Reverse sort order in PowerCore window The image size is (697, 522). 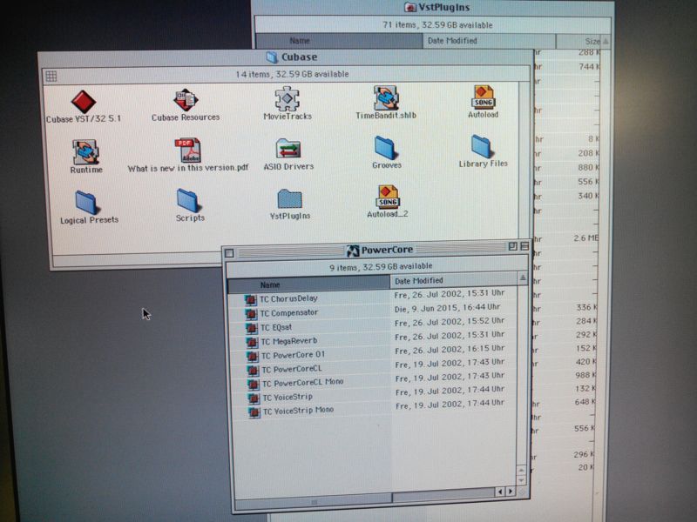point(523,278)
